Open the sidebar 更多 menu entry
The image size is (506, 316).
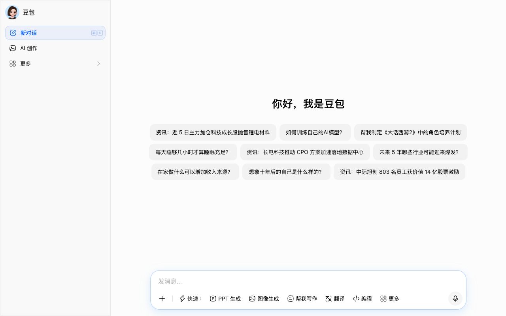pyautogui.click(x=55, y=64)
